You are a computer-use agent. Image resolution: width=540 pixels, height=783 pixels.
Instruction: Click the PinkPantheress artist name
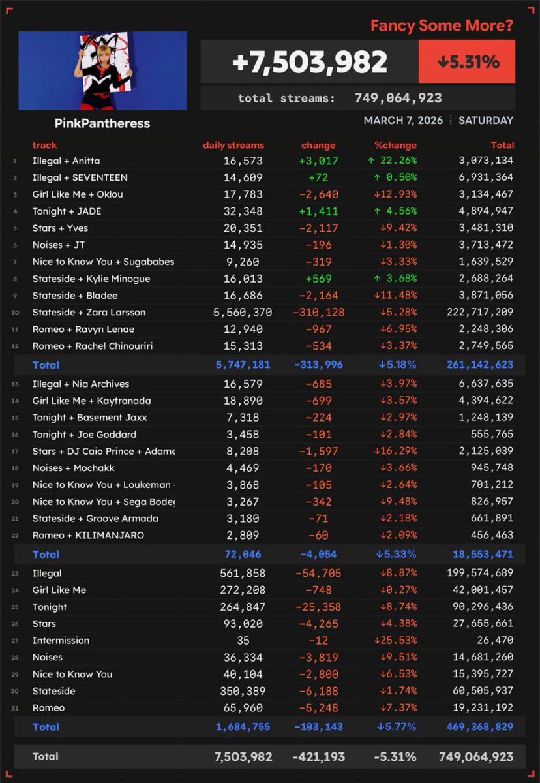pyautogui.click(x=102, y=123)
